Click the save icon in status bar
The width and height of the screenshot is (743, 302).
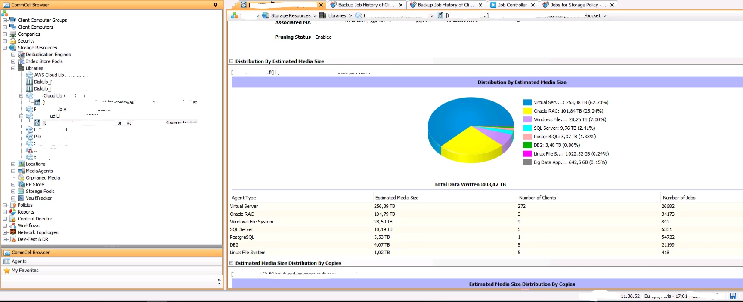tap(733, 296)
